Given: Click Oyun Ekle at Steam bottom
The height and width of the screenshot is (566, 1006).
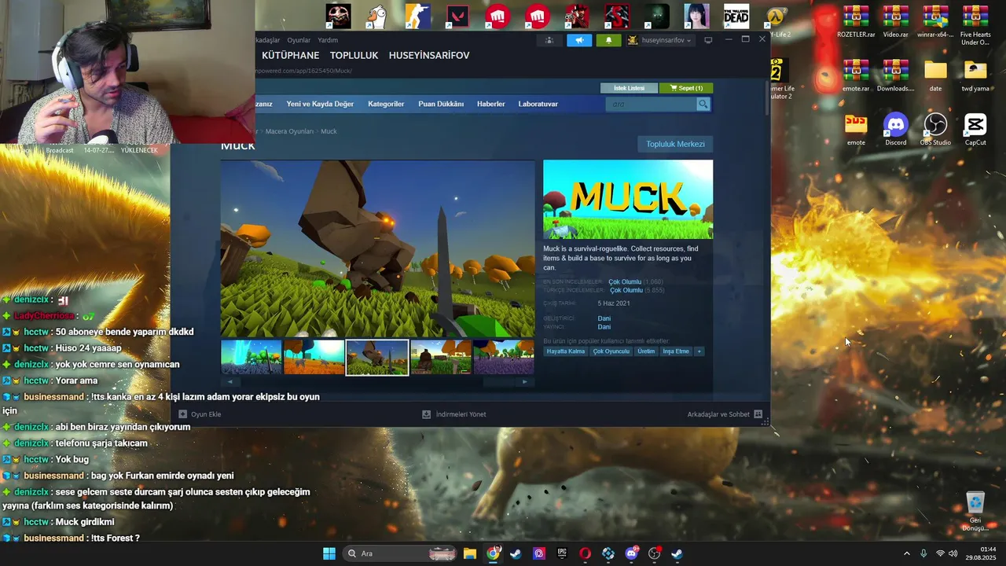Looking at the screenshot, I should [200, 414].
